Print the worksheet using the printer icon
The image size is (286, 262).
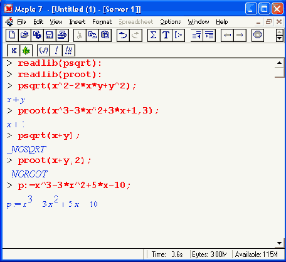click(x=62, y=35)
